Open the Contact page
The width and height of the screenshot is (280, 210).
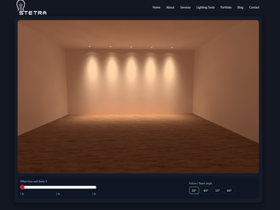[x=254, y=7]
